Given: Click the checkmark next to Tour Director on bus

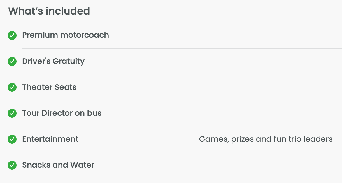Looking at the screenshot, I should 12,113.
